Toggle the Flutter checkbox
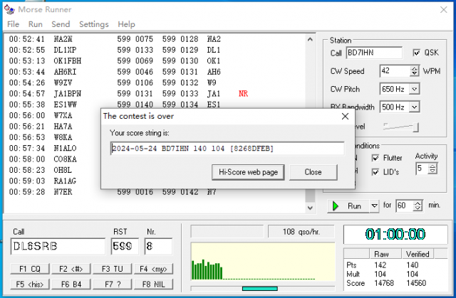Screen dimensions: 456x298 coord(375,158)
